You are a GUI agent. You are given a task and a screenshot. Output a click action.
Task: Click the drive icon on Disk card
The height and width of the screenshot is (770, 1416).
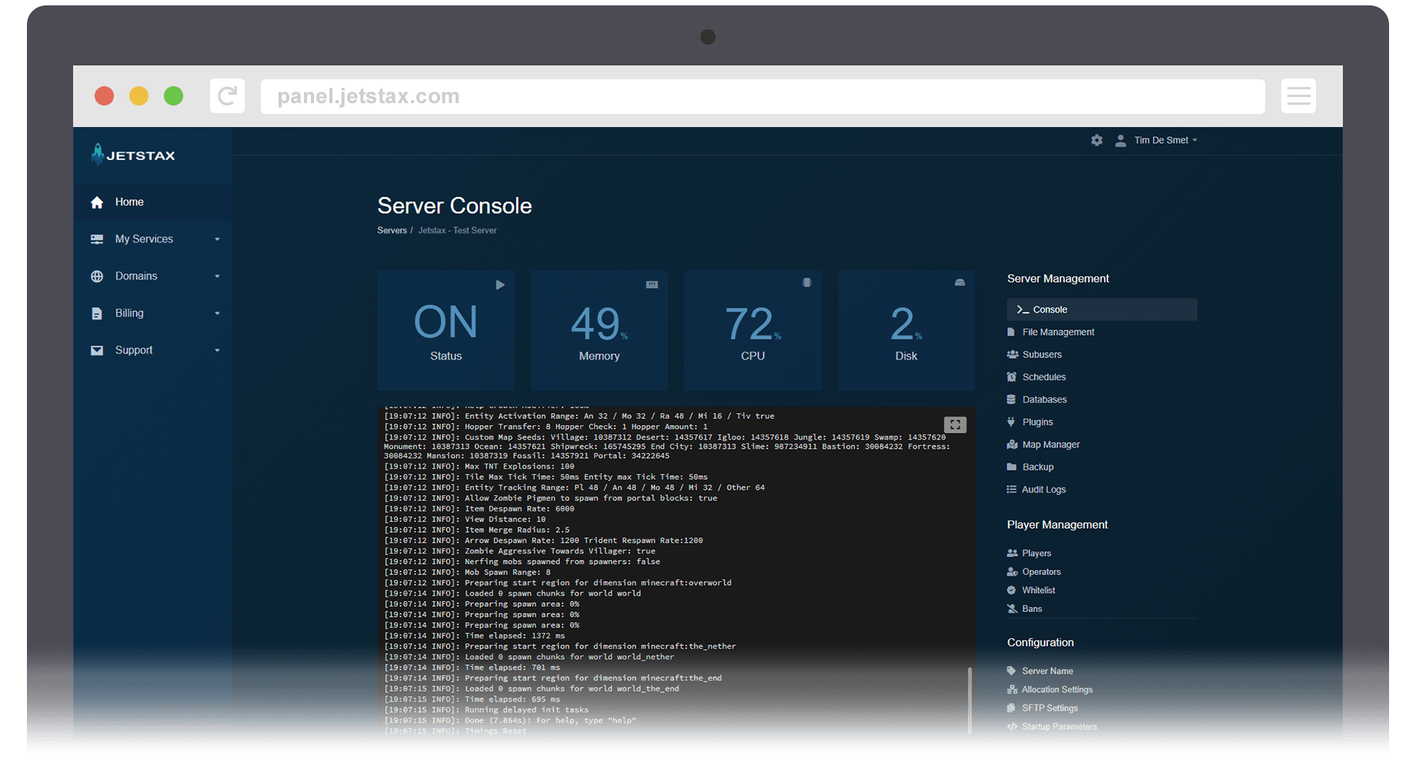click(960, 283)
